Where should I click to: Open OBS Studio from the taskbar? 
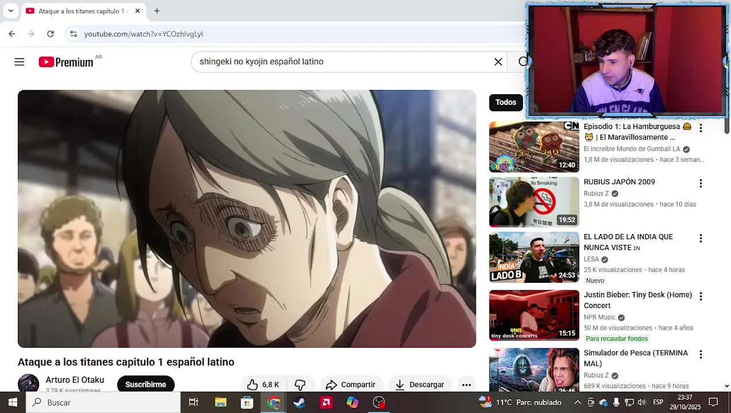tap(379, 402)
